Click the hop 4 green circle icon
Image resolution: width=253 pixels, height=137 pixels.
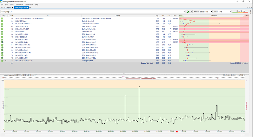click(2, 26)
